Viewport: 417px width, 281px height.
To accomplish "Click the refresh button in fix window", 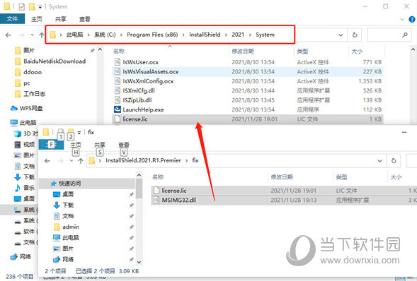I will [x=394, y=161].
